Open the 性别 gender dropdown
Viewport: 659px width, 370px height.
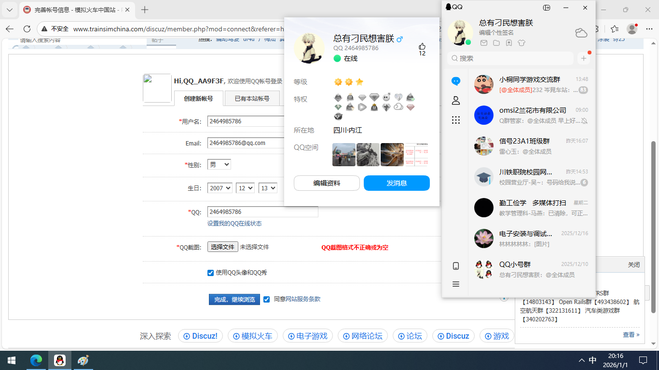(219, 165)
